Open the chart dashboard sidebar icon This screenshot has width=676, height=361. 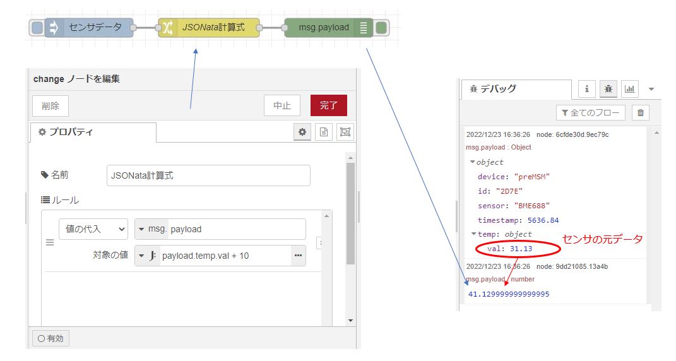point(629,90)
